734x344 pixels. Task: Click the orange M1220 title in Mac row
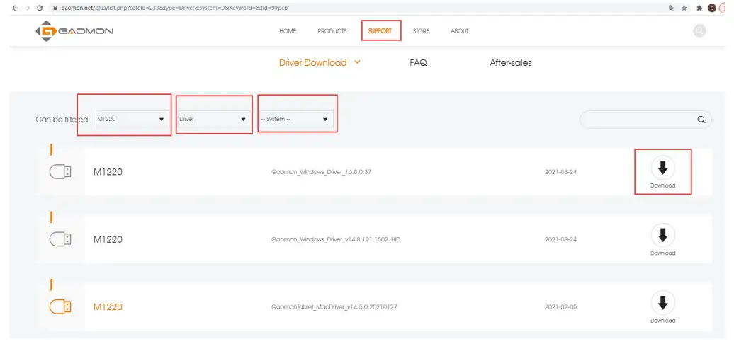[x=108, y=306]
